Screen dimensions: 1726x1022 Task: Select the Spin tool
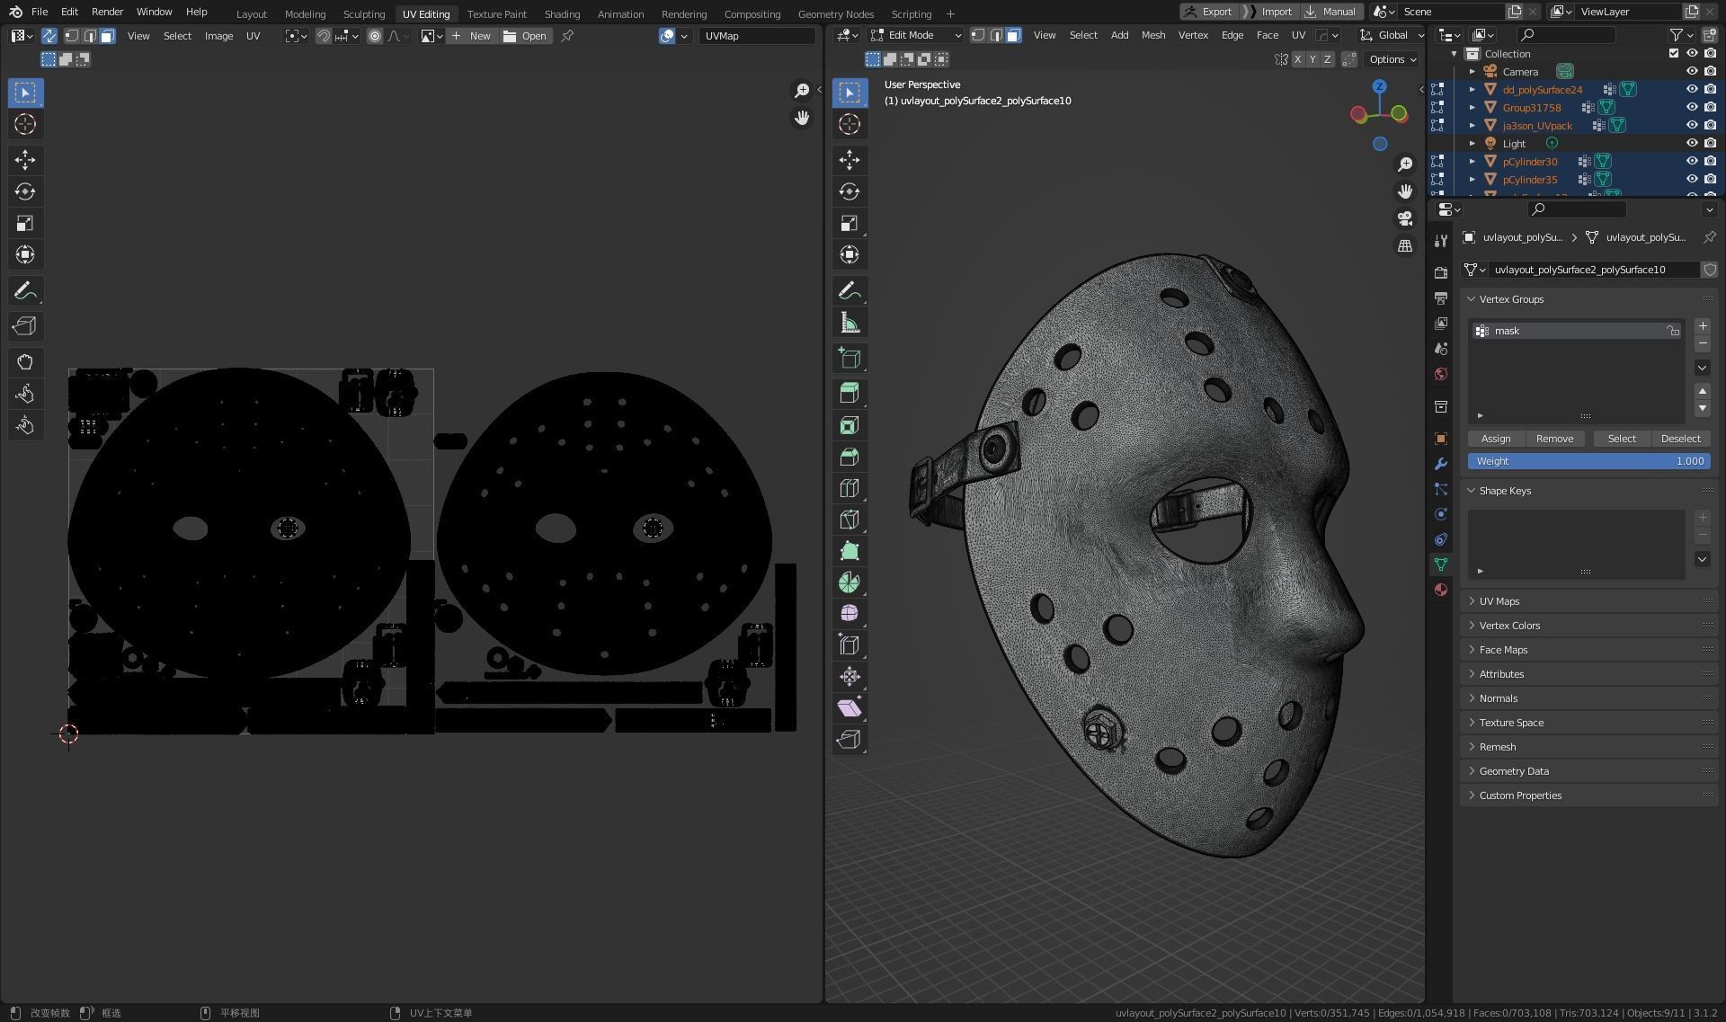coord(850,582)
